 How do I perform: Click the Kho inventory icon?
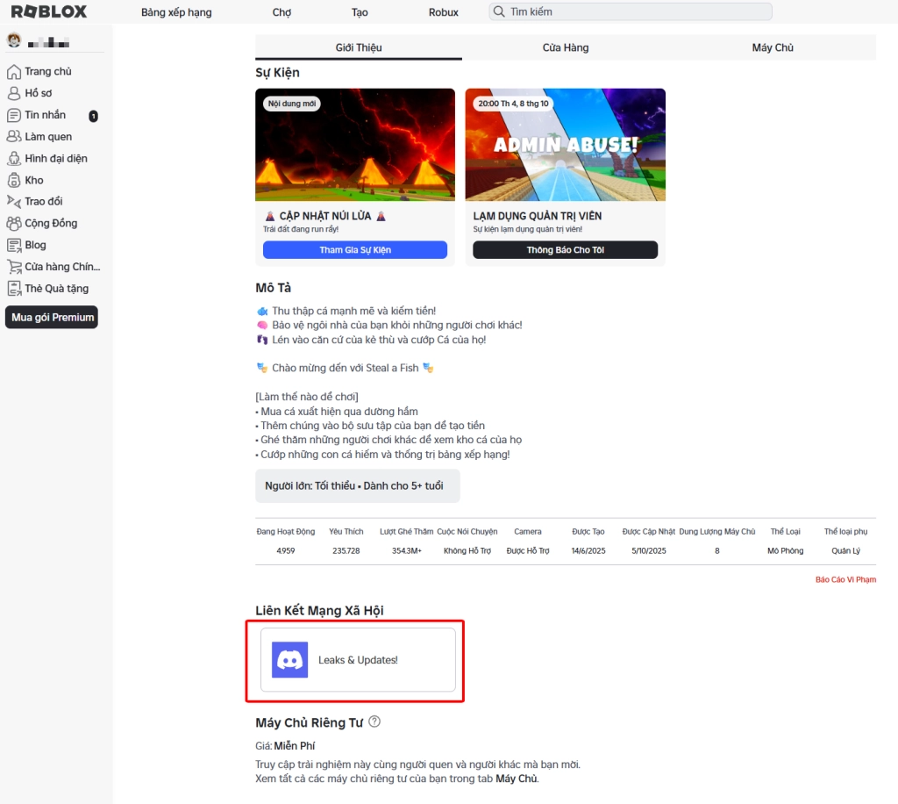pos(14,180)
